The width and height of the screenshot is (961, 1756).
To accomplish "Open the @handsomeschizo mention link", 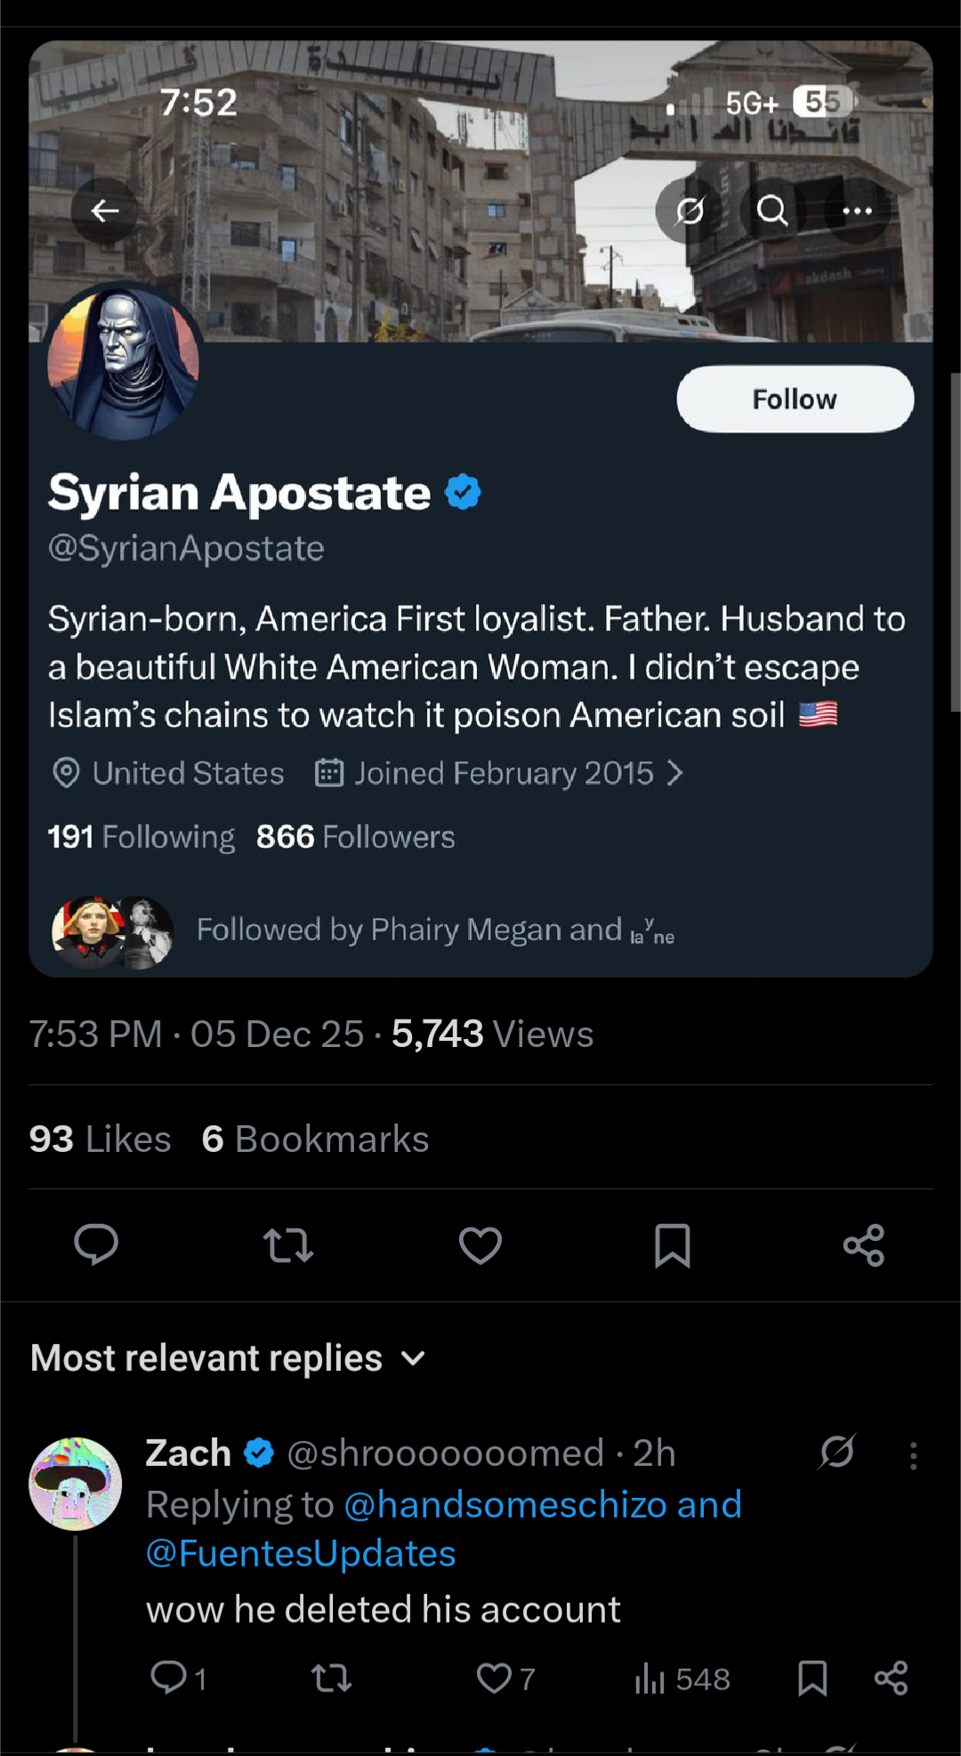I will [x=506, y=1504].
